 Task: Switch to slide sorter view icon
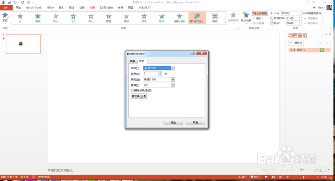[x=273, y=177]
